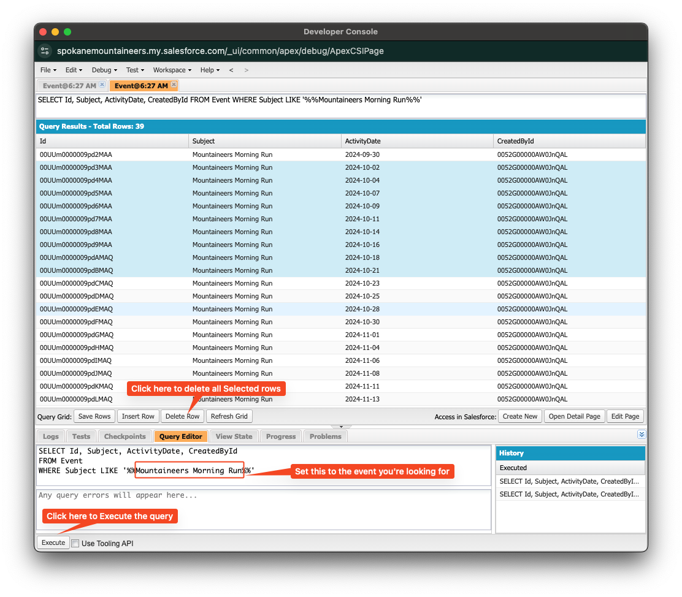Click the Open Detail Page button
The width and height of the screenshot is (682, 597).
[574, 416]
